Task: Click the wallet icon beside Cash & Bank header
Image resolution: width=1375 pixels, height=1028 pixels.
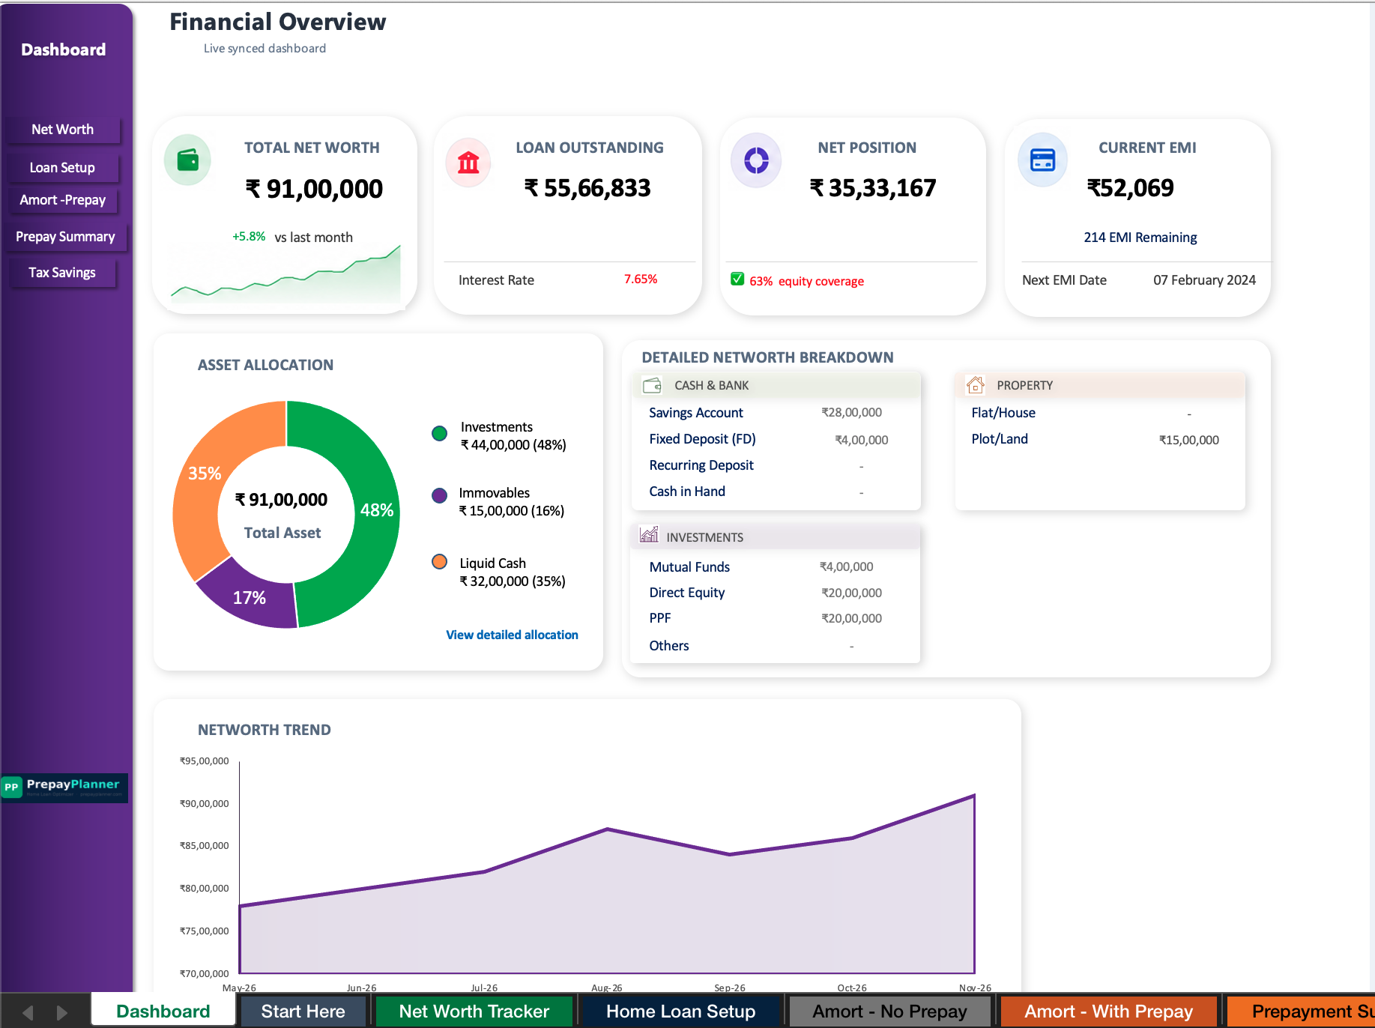Action: point(652,385)
